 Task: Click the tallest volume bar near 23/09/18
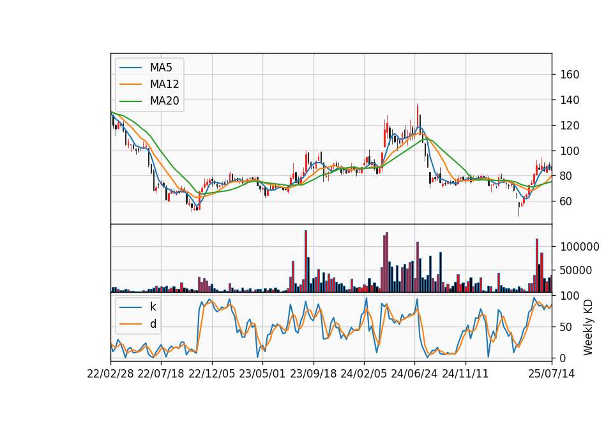tap(306, 261)
